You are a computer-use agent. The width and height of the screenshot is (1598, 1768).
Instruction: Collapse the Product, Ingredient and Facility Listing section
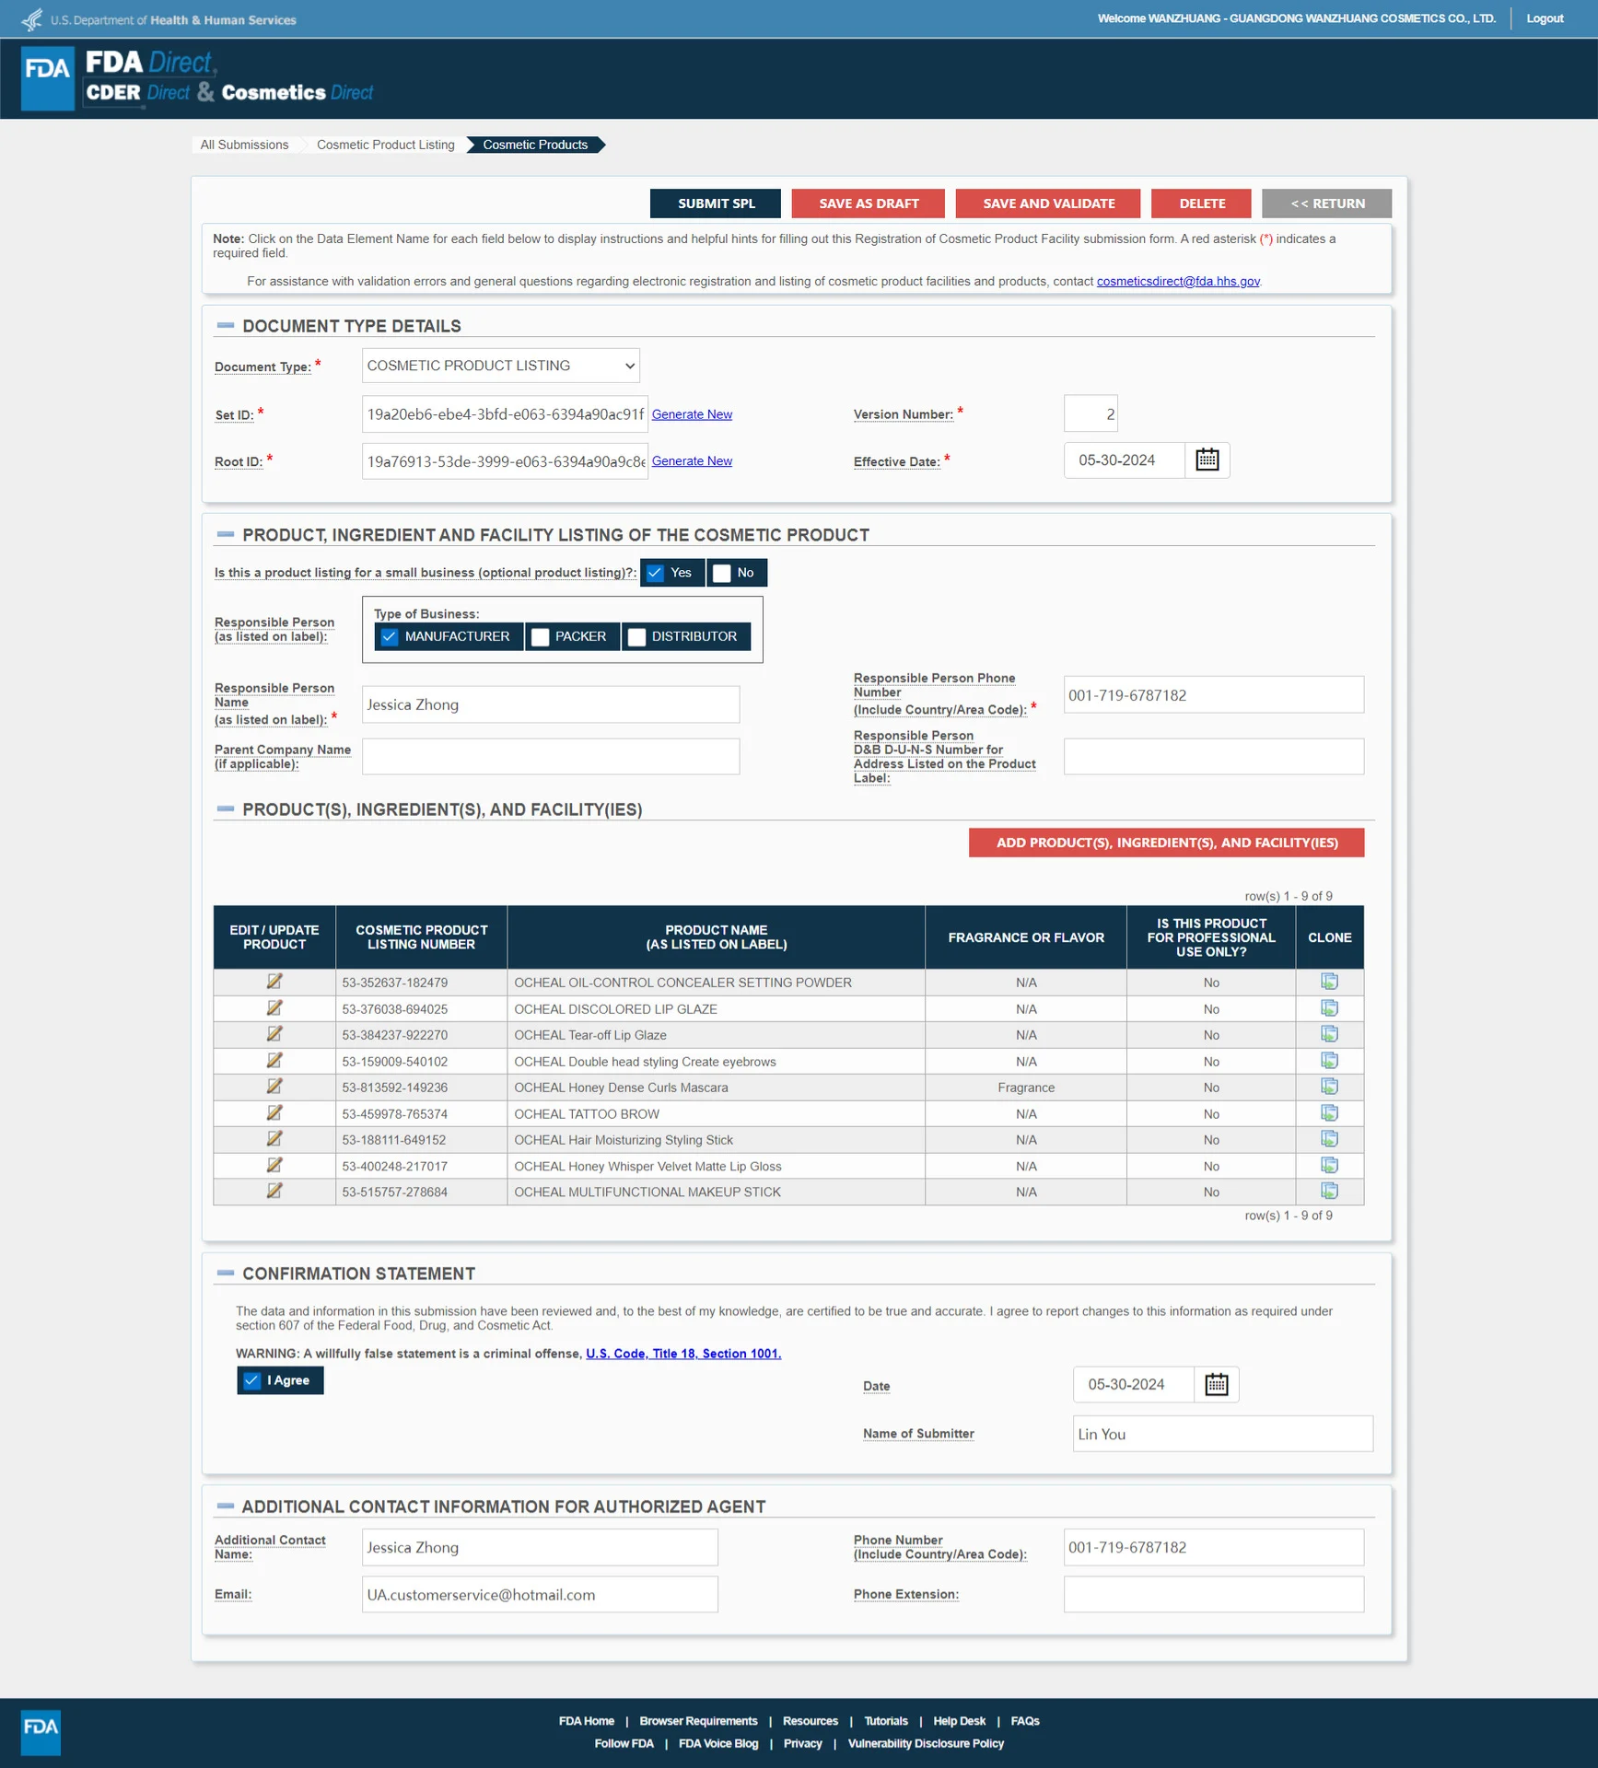tap(225, 534)
